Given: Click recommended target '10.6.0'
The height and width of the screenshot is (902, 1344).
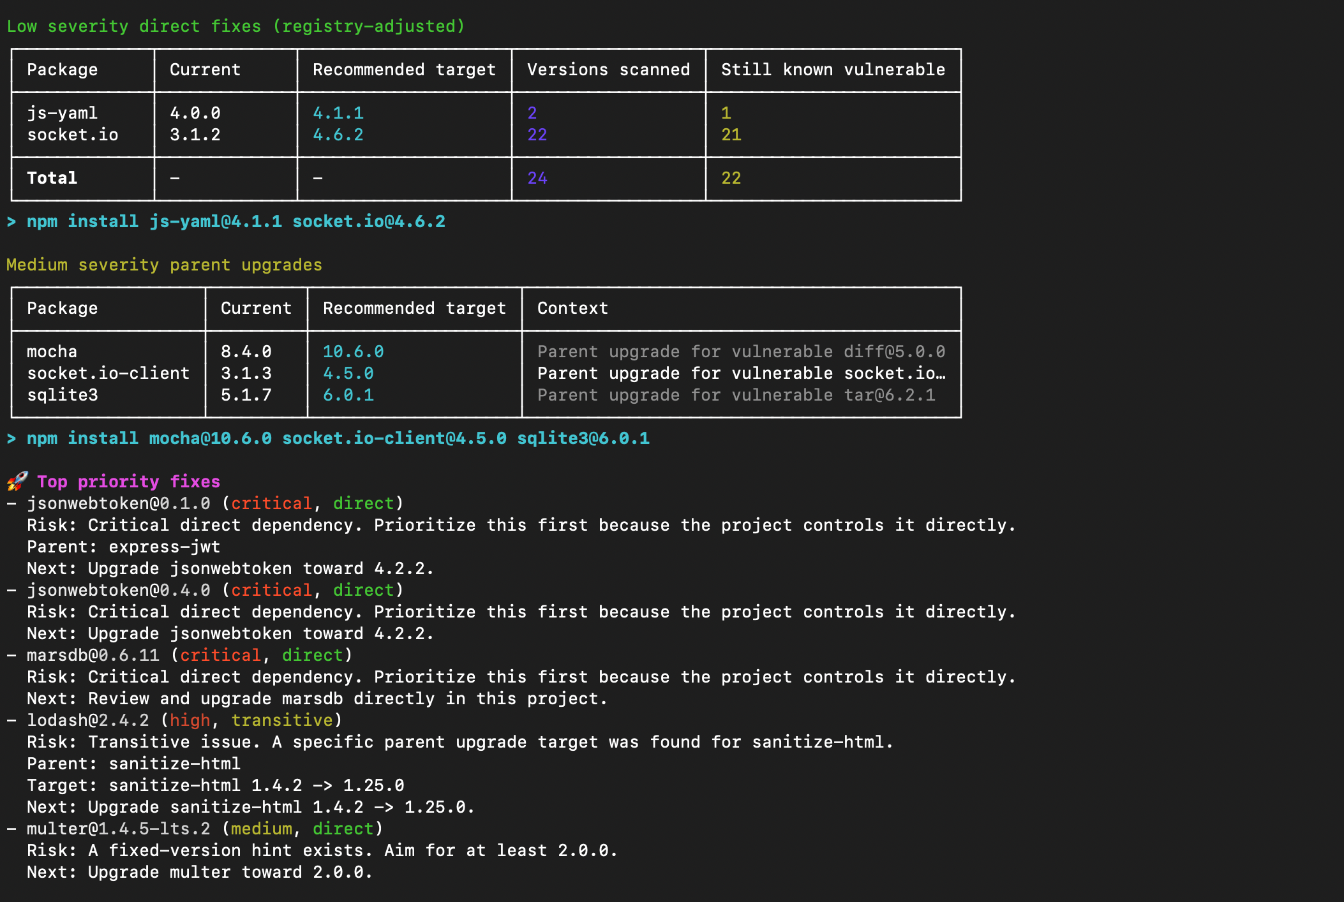Looking at the screenshot, I should tap(354, 351).
